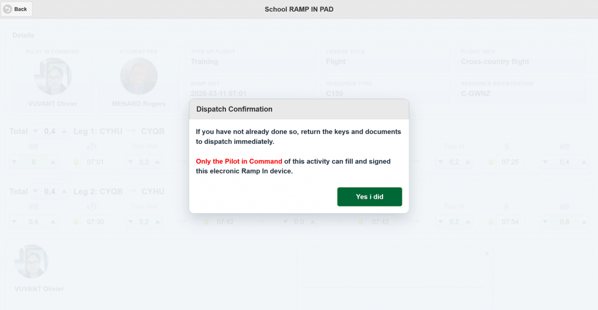
Task: Increase Leg 1 starting meter value 0
Action: pyautogui.click(x=54, y=161)
